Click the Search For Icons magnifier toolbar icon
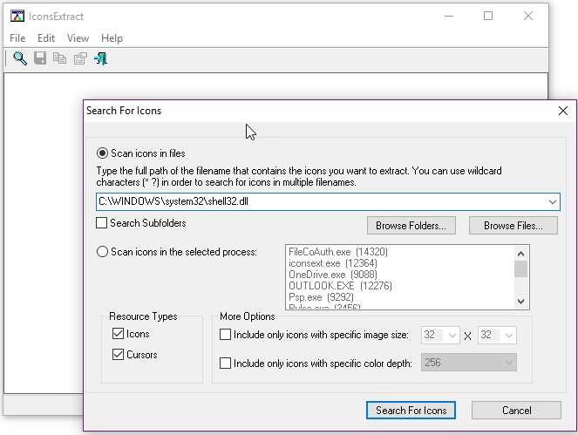 click(19, 58)
